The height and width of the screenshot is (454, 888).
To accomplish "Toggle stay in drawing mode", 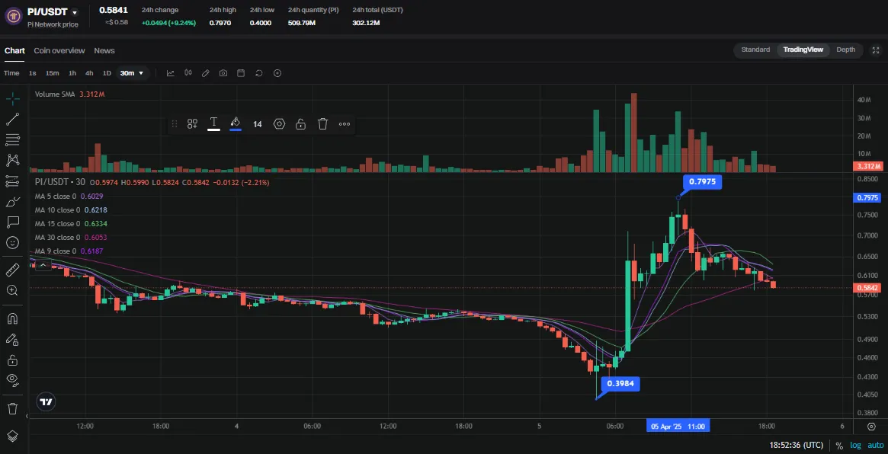I will [x=12, y=339].
